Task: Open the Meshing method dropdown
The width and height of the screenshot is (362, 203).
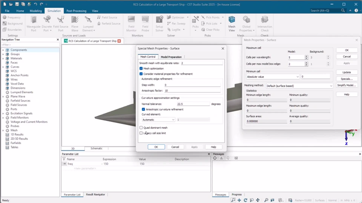Action: pos(299,86)
